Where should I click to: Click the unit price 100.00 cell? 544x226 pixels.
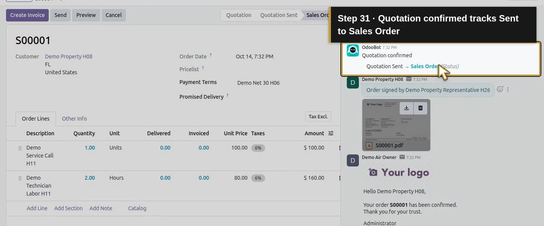coord(240,148)
